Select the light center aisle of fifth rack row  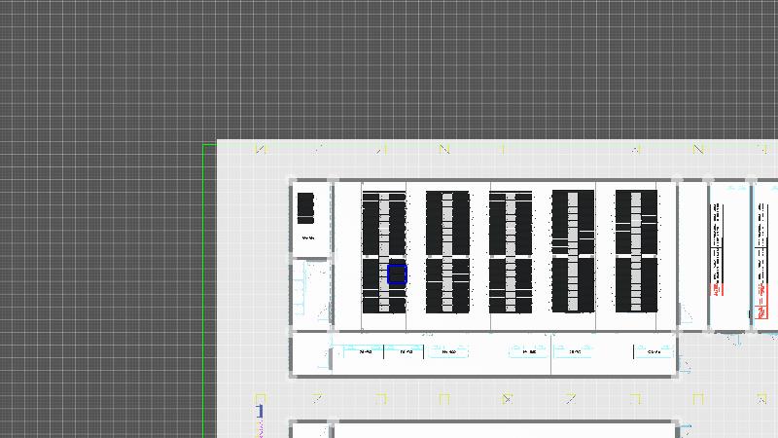click(636, 251)
